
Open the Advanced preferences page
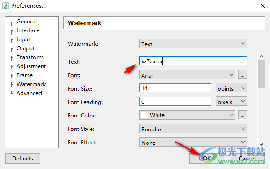click(x=29, y=93)
